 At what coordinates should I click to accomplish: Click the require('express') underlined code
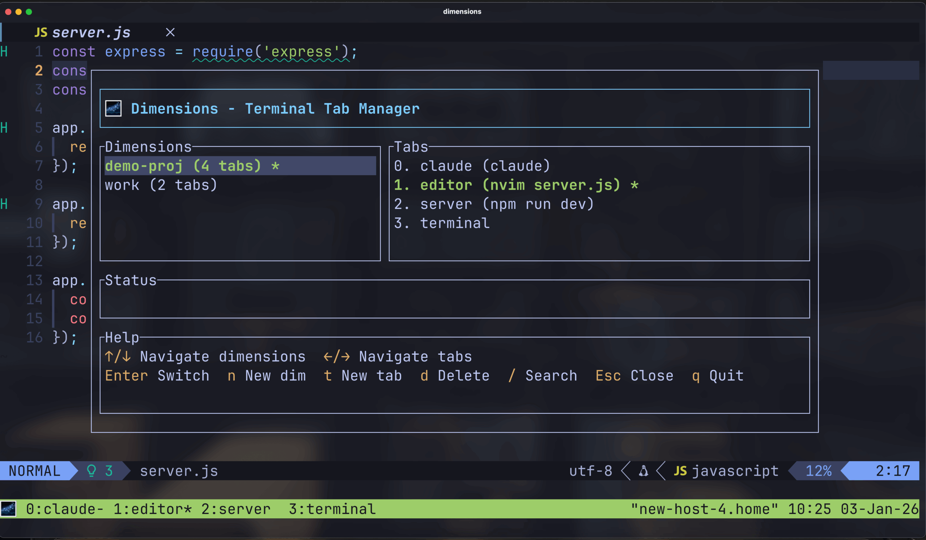[271, 52]
